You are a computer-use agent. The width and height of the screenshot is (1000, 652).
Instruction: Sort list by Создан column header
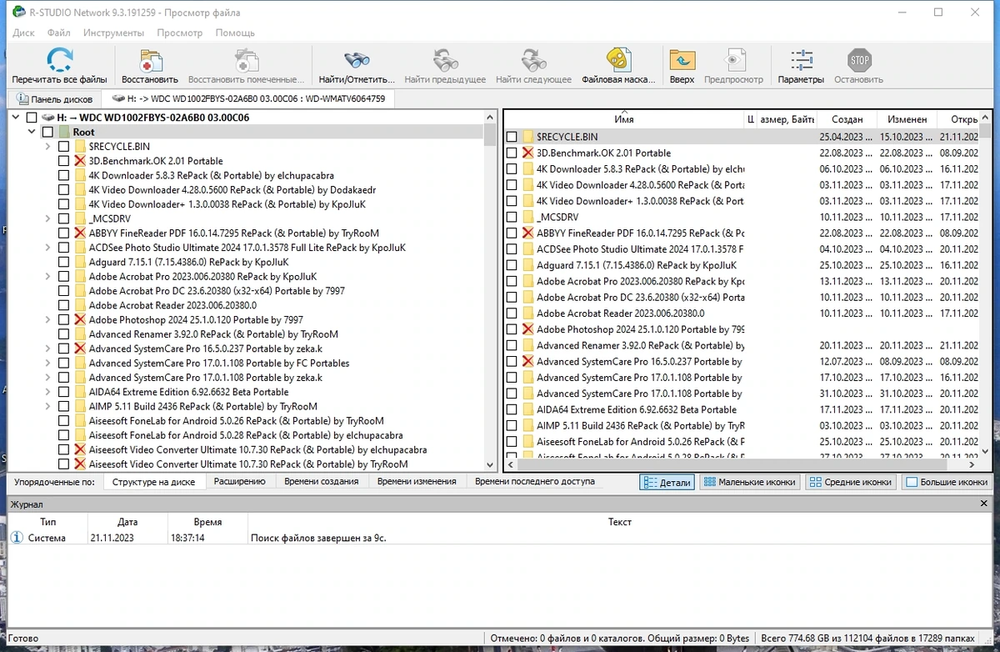click(847, 119)
